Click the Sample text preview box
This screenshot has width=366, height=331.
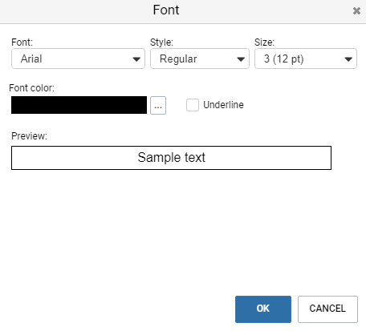pos(171,158)
